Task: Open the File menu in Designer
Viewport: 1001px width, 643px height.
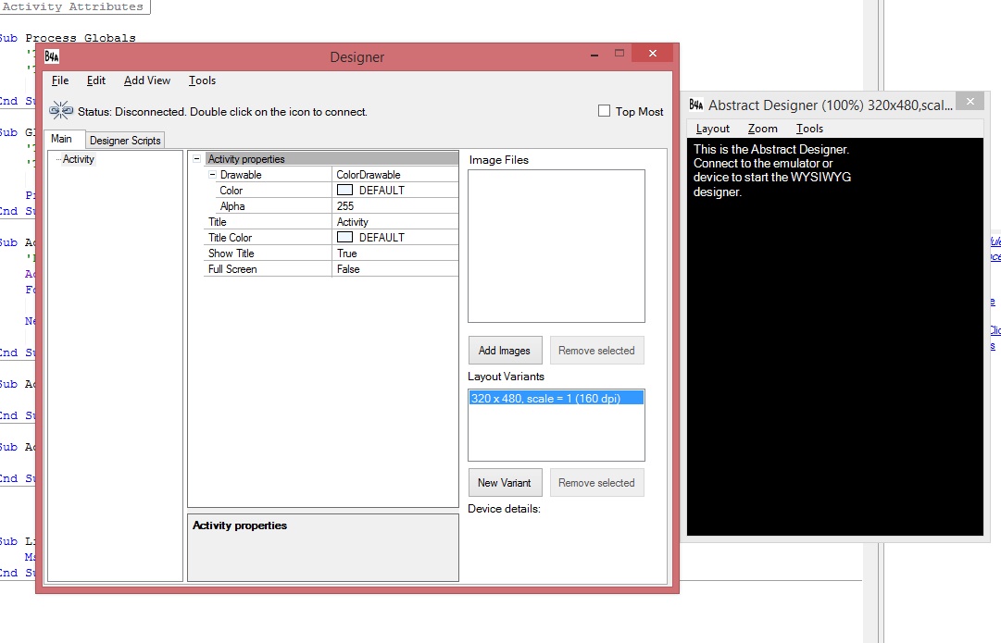Action: 60,80
